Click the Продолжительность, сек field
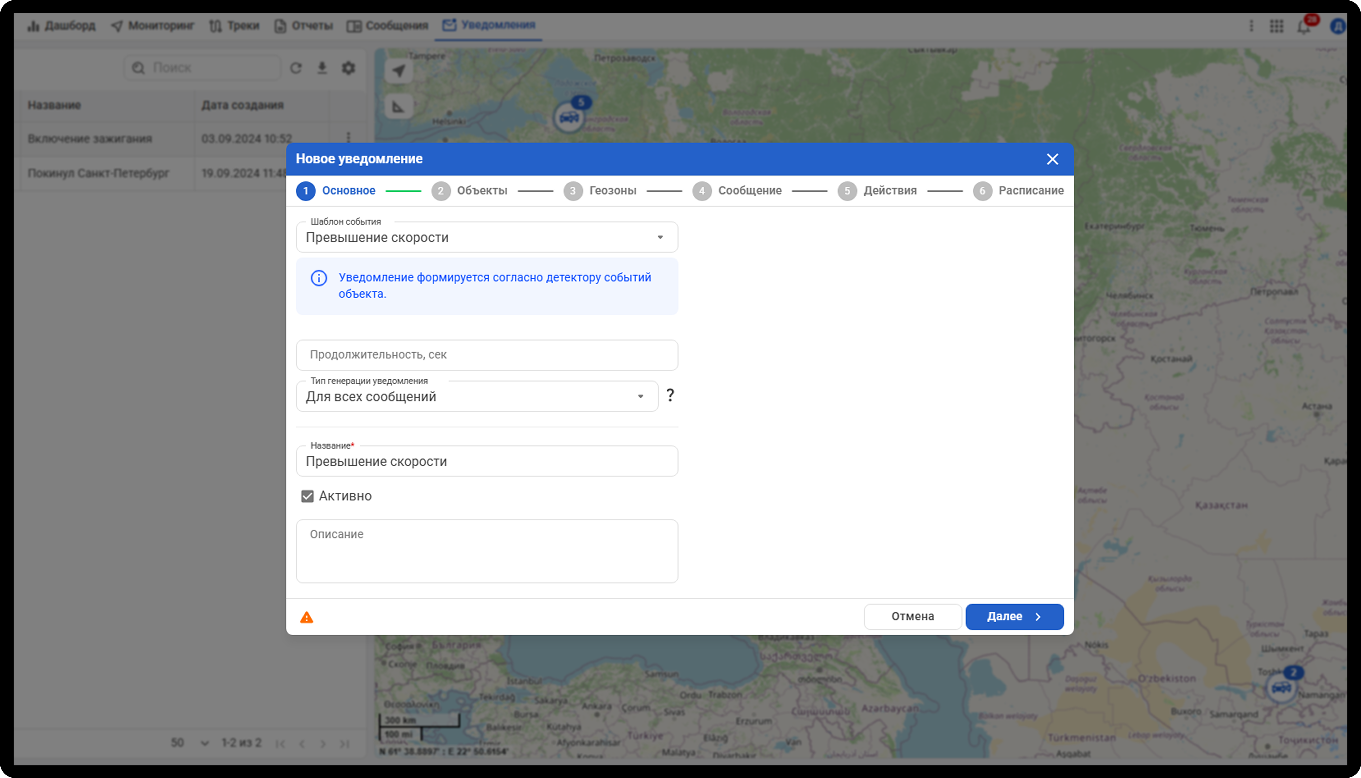 (487, 355)
